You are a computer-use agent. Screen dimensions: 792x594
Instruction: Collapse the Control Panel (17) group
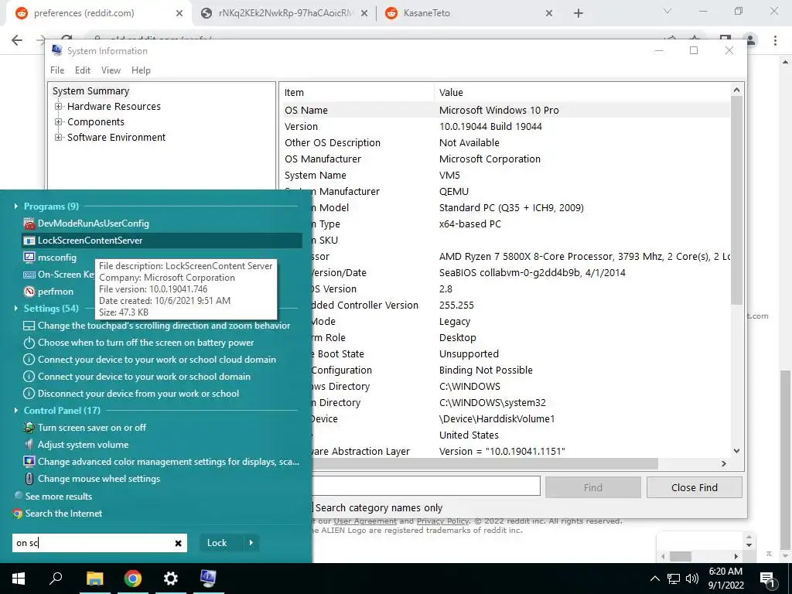click(x=16, y=410)
